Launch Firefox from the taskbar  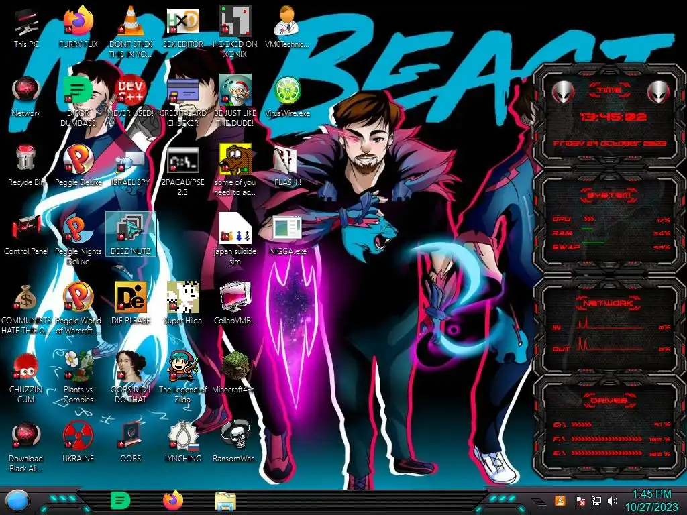[173, 500]
